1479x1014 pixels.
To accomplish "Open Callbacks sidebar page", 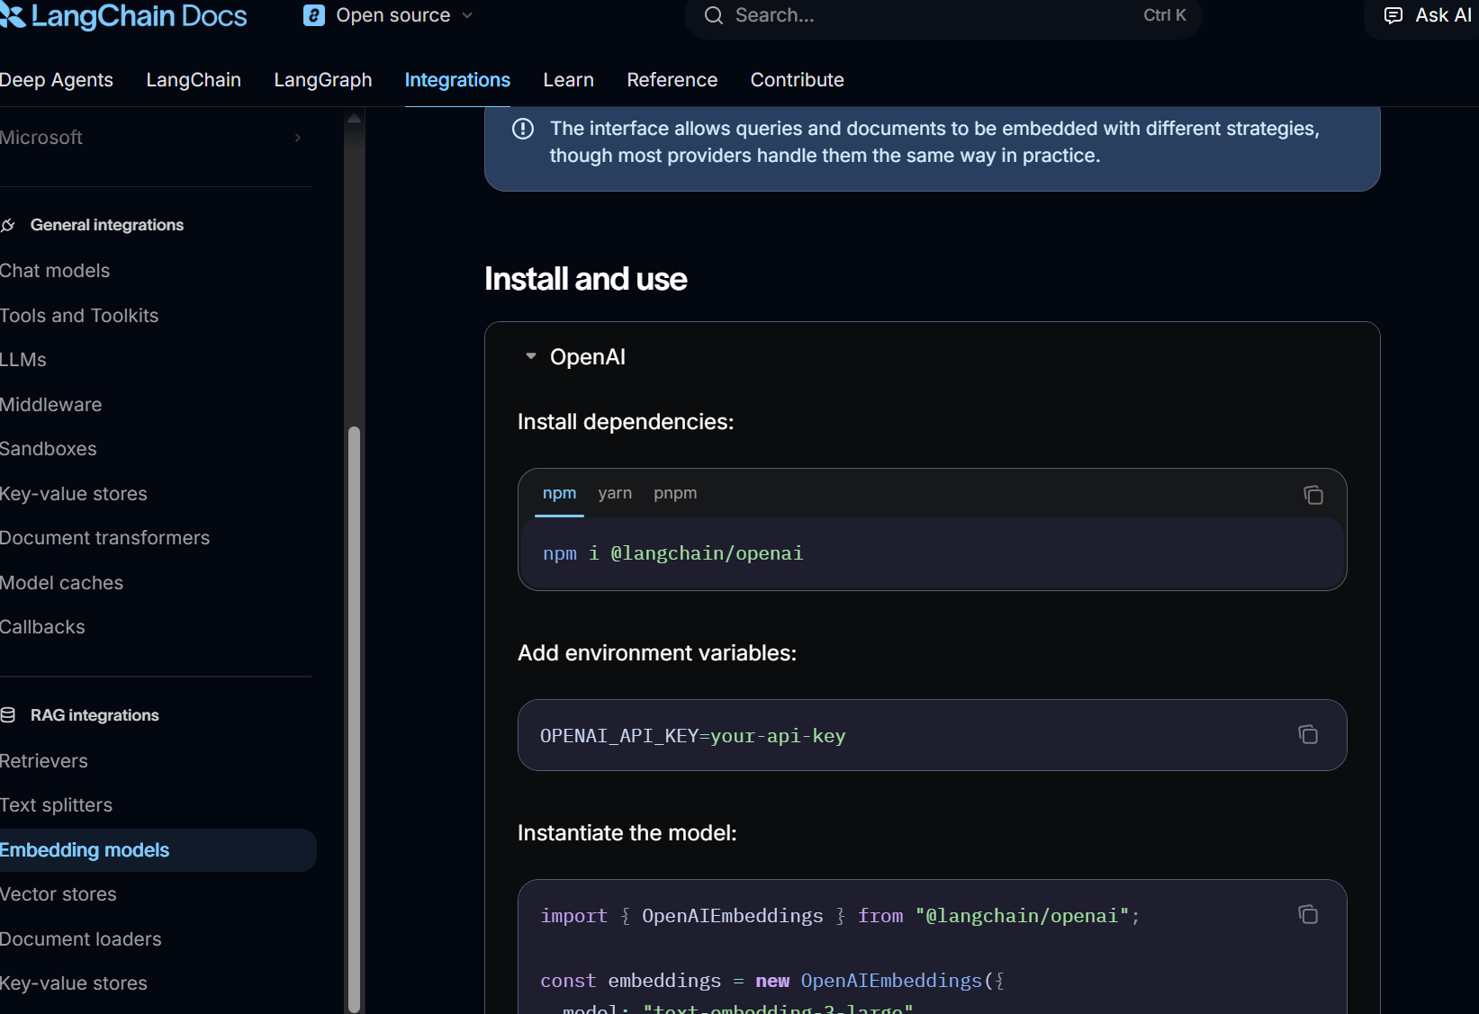I will pyautogui.click(x=42, y=627).
